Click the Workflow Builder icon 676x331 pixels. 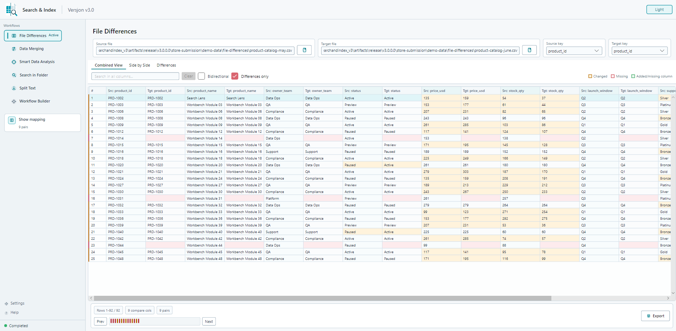(x=14, y=101)
